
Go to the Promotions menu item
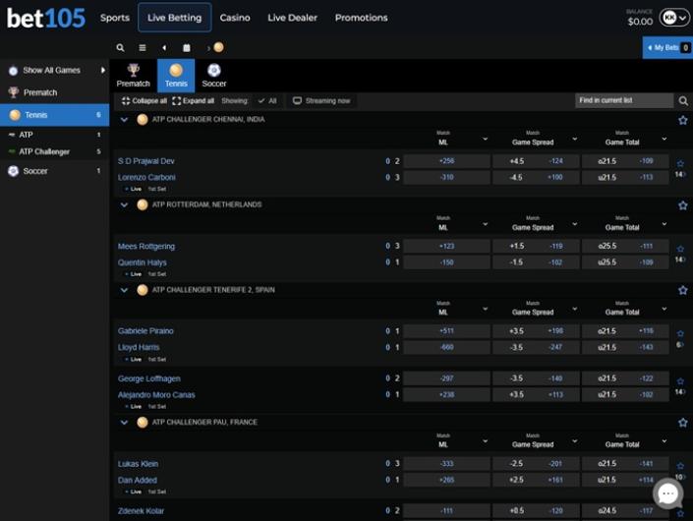pos(361,18)
